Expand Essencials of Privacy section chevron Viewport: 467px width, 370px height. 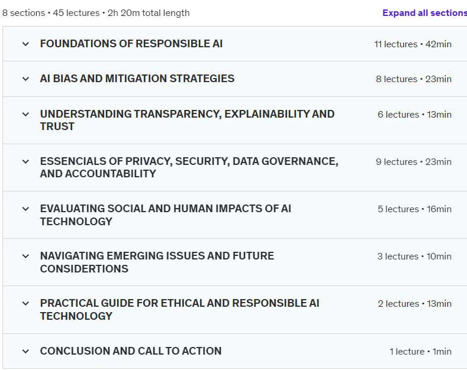point(25,161)
